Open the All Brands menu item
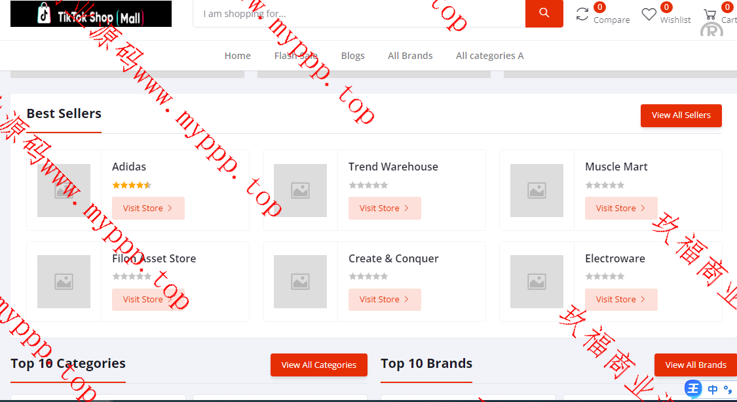 [410, 56]
